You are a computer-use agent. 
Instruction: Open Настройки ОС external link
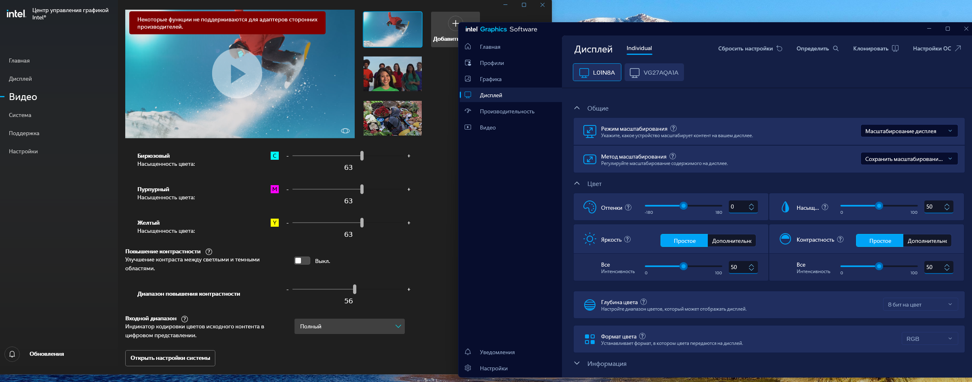pos(937,48)
